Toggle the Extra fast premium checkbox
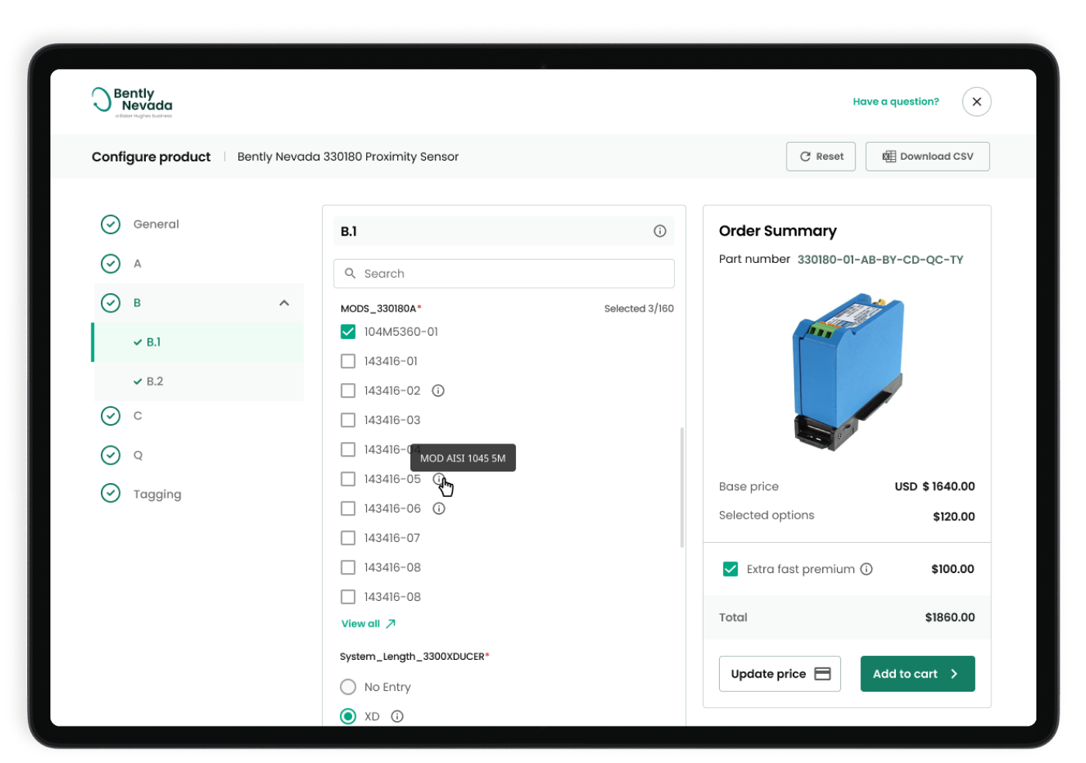Viewport: 1086px width, 763px height. click(x=731, y=569)
